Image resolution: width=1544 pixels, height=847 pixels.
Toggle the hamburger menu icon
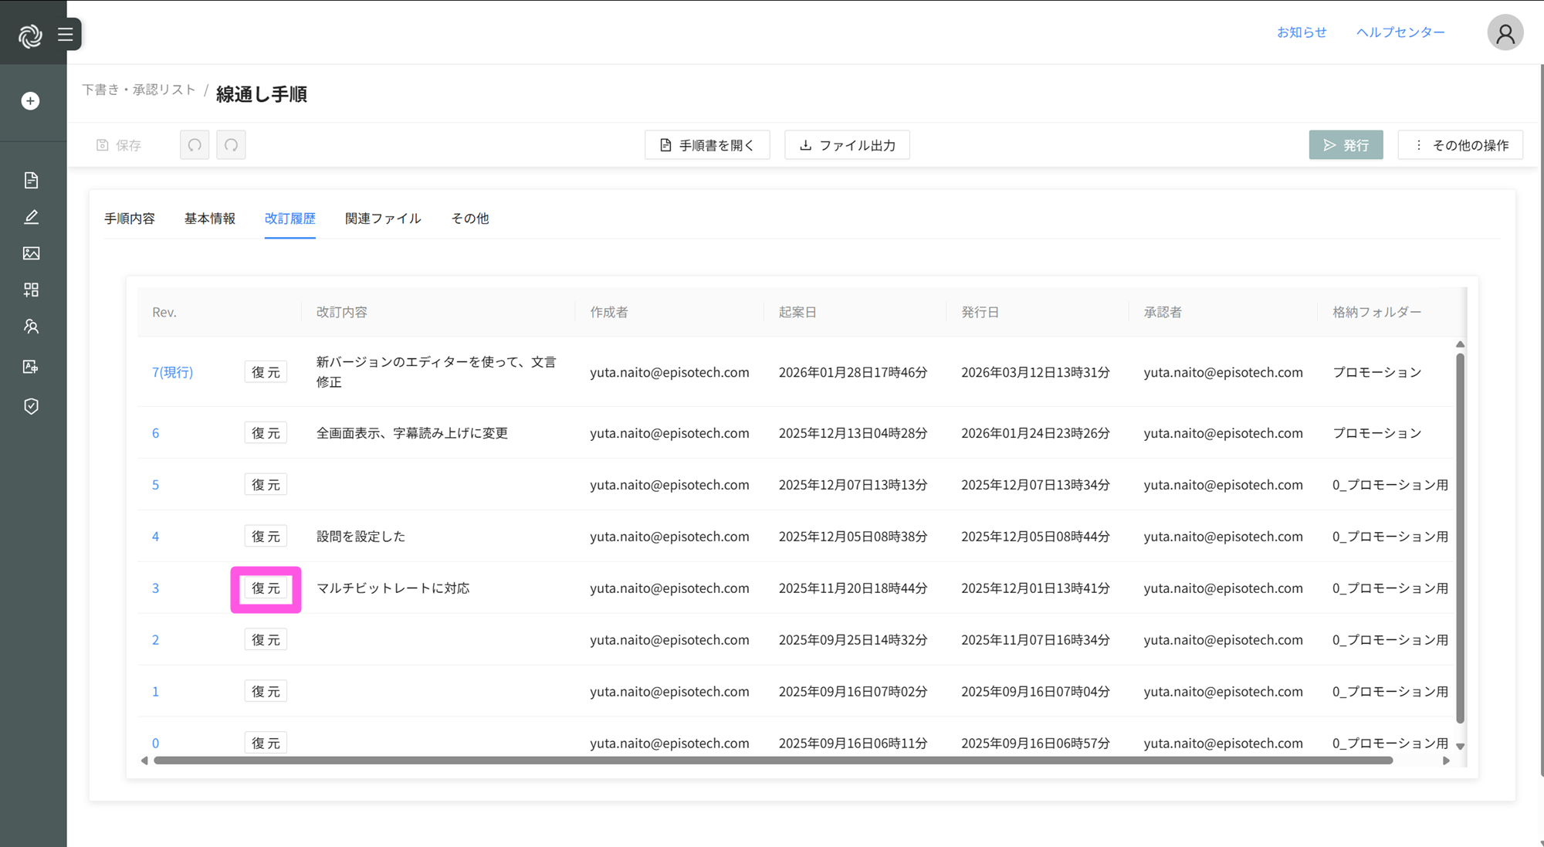[x=66, y=35]
